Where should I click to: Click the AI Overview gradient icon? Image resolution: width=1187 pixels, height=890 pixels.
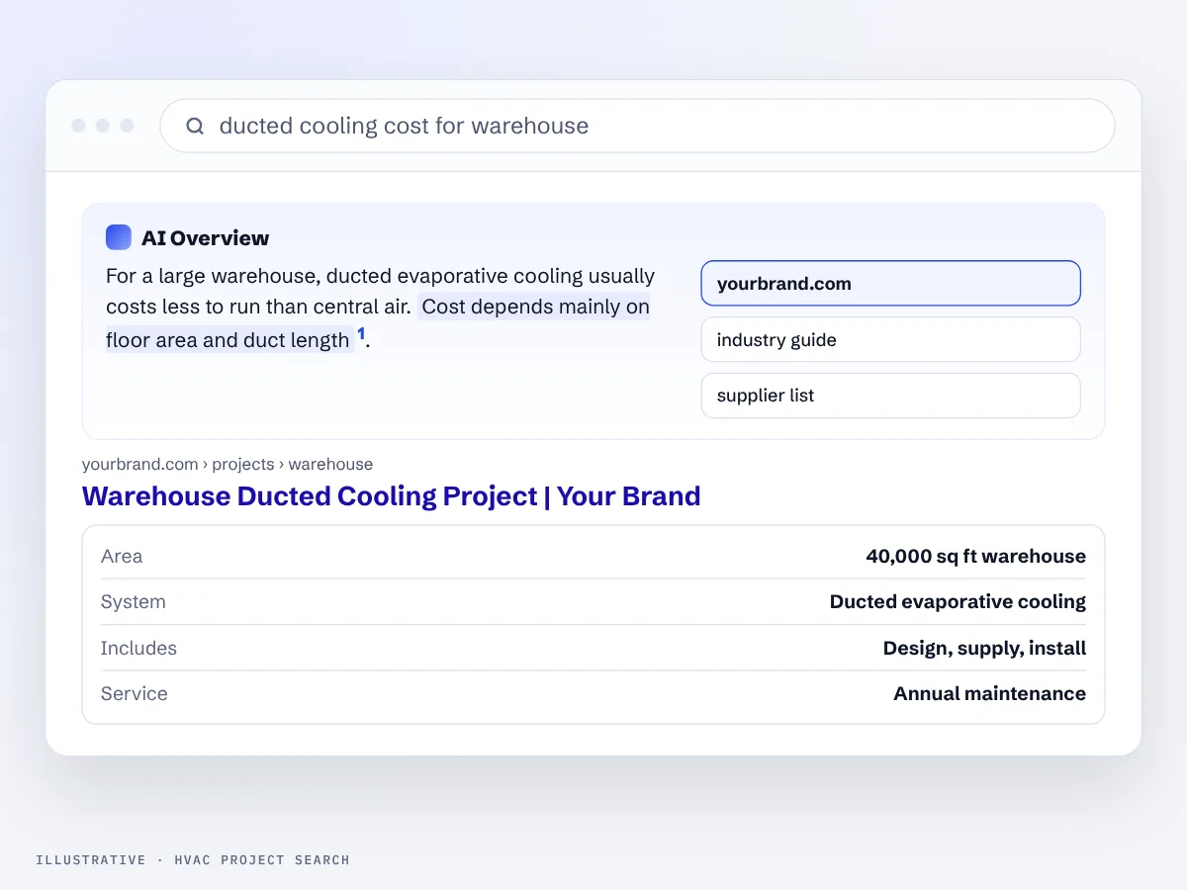tap(119, 237)
